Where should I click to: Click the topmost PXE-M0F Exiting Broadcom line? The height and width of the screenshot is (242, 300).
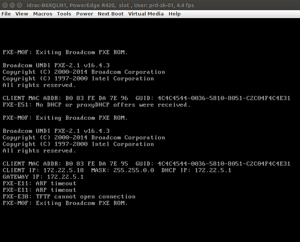click(65, 52)
